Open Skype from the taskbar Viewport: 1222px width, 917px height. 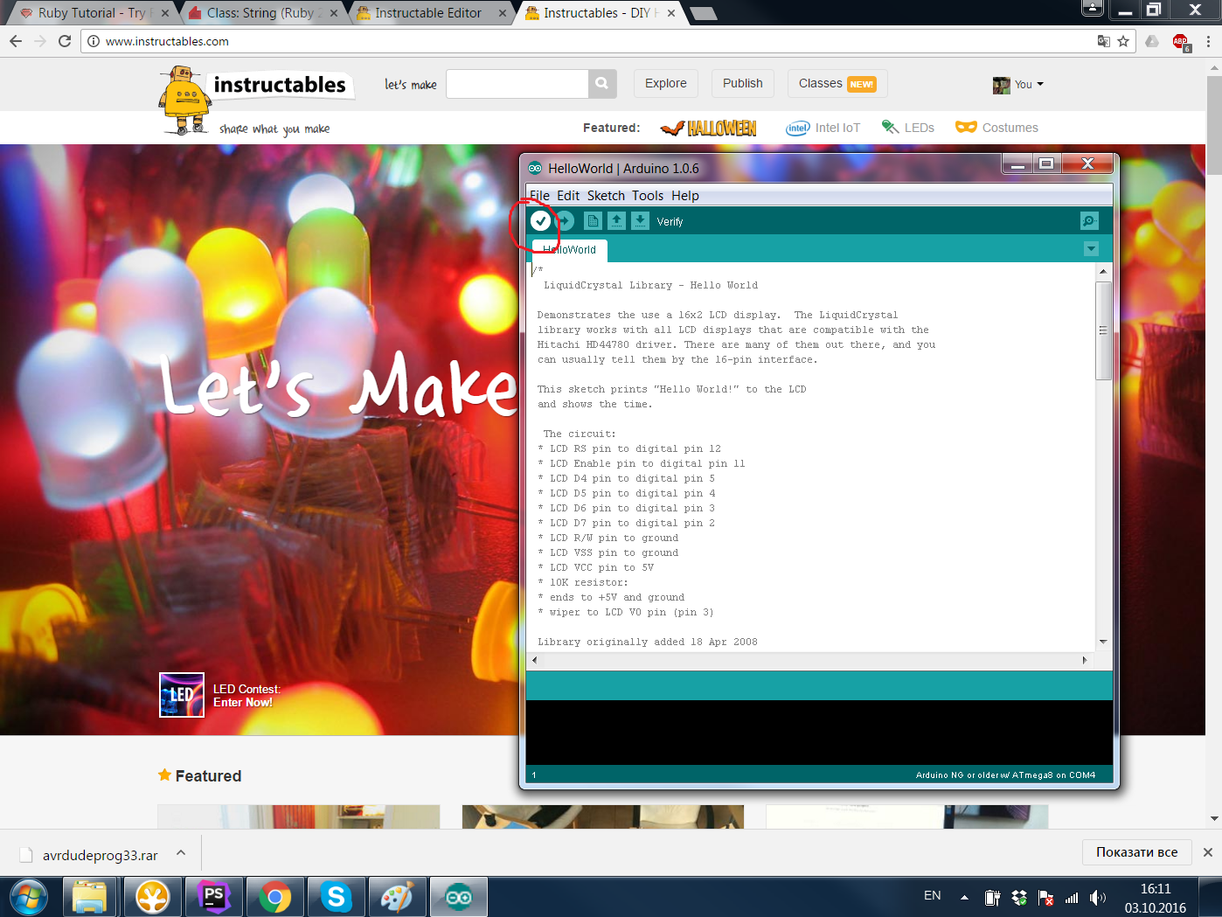[337, 897]
